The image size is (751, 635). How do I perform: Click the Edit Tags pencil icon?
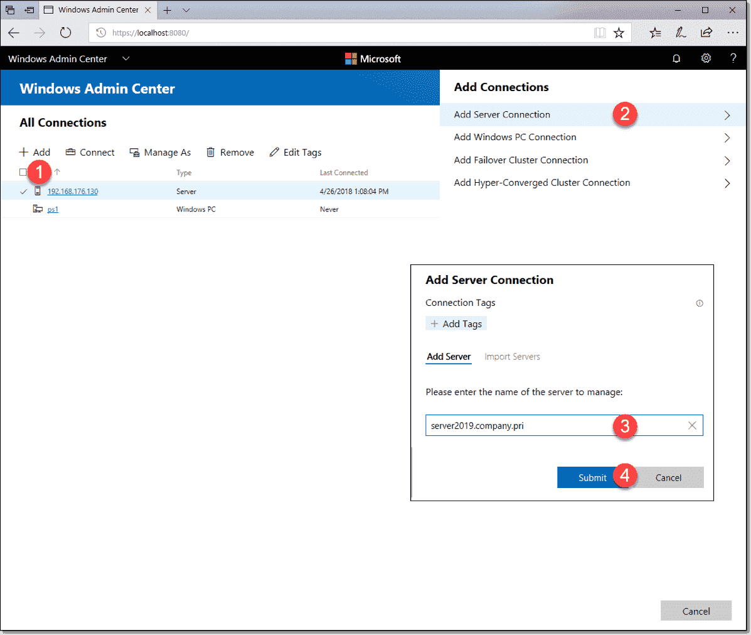pos(274,152)
